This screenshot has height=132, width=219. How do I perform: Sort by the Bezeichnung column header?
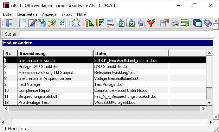(56, 54)
